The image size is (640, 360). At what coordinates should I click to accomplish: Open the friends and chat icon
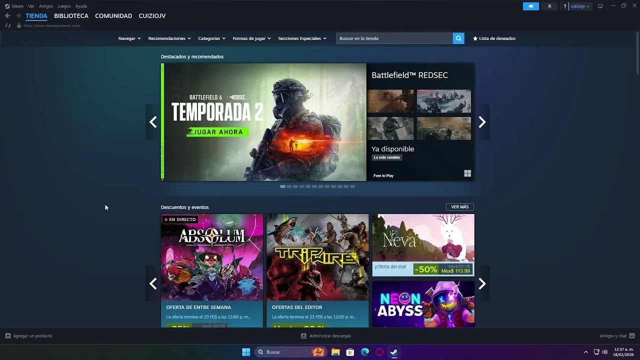pos(632,336)
